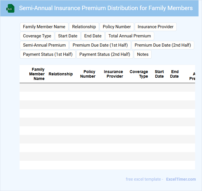
Task: Click the green XLS file icon
Action: coord(10,8)
